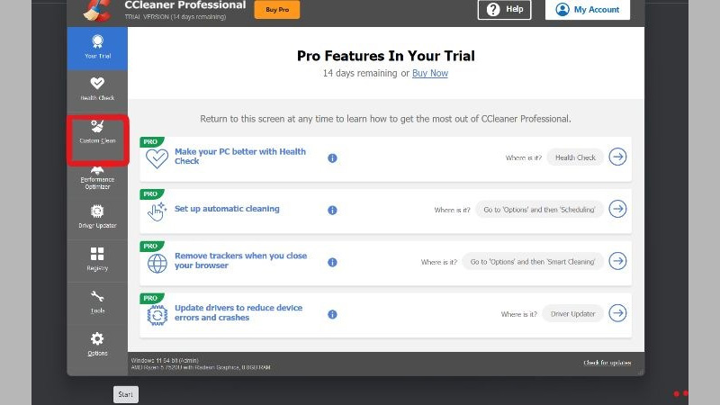Open My Account
The image size is (720, 405).
coord(588,10)
